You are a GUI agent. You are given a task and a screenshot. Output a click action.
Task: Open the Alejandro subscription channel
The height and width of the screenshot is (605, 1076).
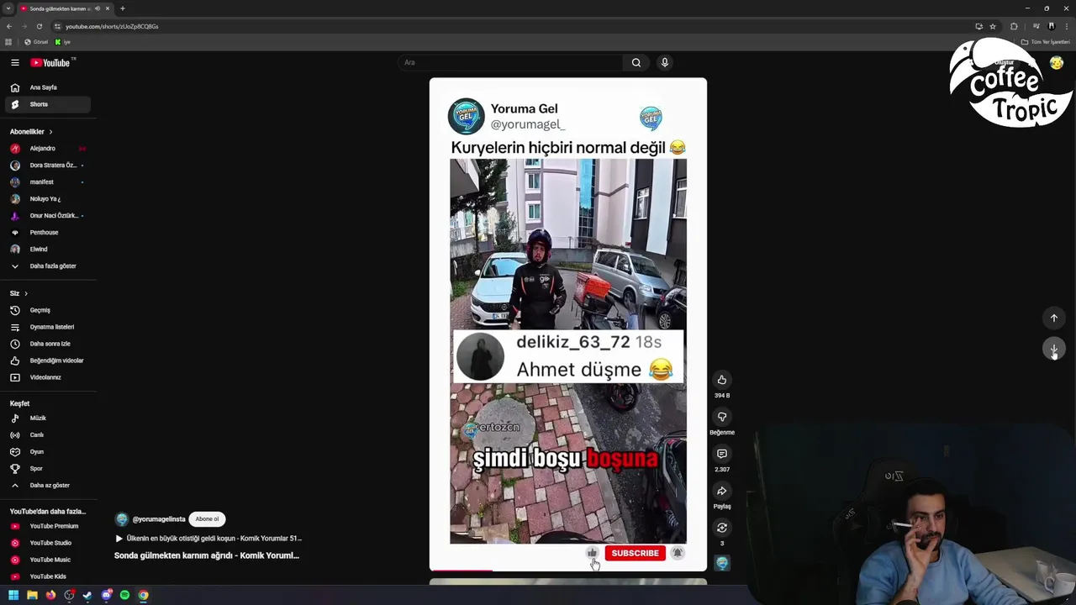pyautogui.click(x=47, y=149)
